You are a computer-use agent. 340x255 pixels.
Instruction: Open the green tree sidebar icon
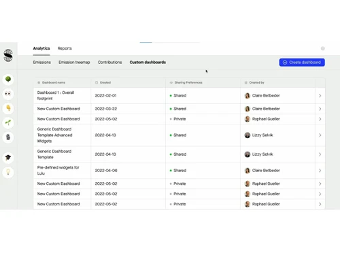pyautogui.click(x=8, y=80)
